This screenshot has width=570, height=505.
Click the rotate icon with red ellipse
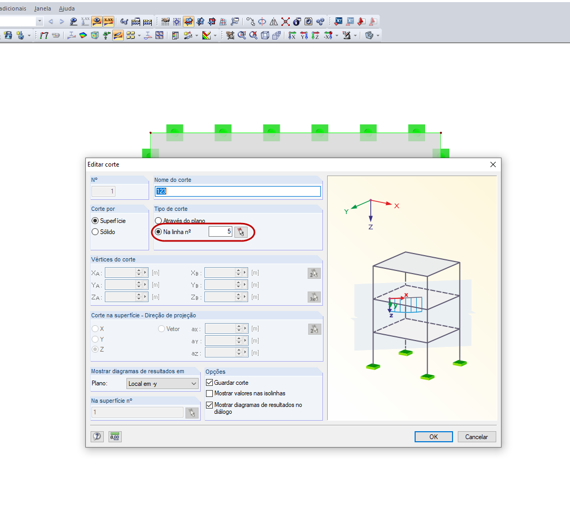tap(262, 22)
